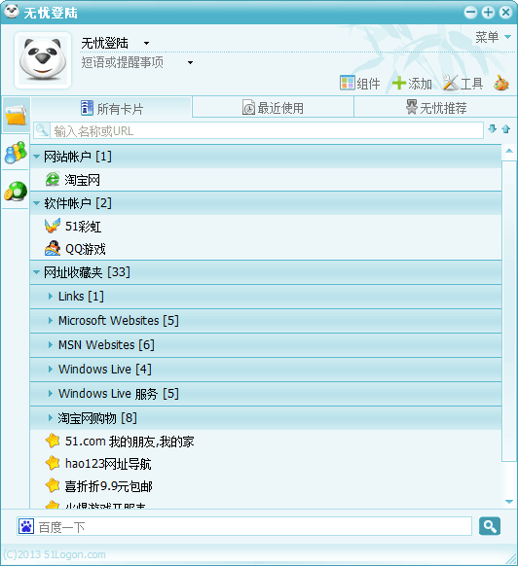518x566 pixels.
Task: Click the 51彩虹 rainbow icon
Action: (x=53, y=226)
